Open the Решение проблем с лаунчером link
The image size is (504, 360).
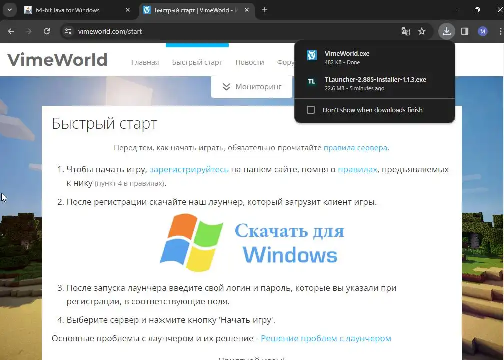(326, 338)
